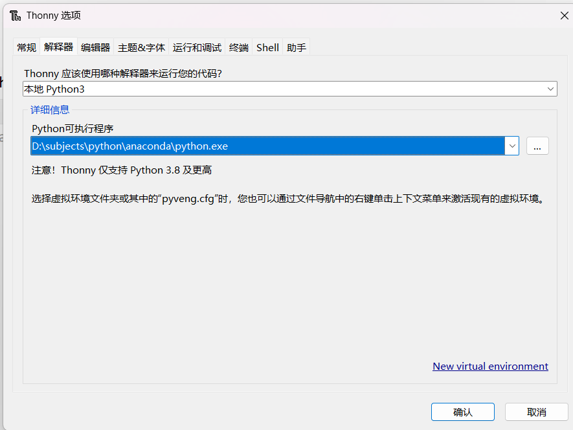Image resolution: width=573 pixels, height=430 pixels.
Task: Click the note about Python 3.8 support
Action: click(122, 170)
